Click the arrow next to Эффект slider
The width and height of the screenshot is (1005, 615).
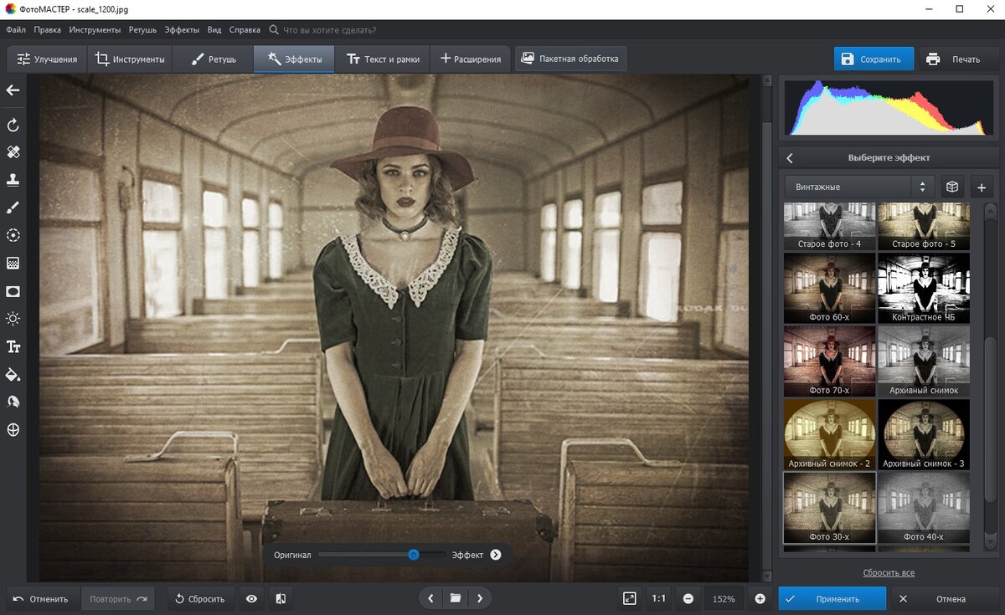[496, 555]
